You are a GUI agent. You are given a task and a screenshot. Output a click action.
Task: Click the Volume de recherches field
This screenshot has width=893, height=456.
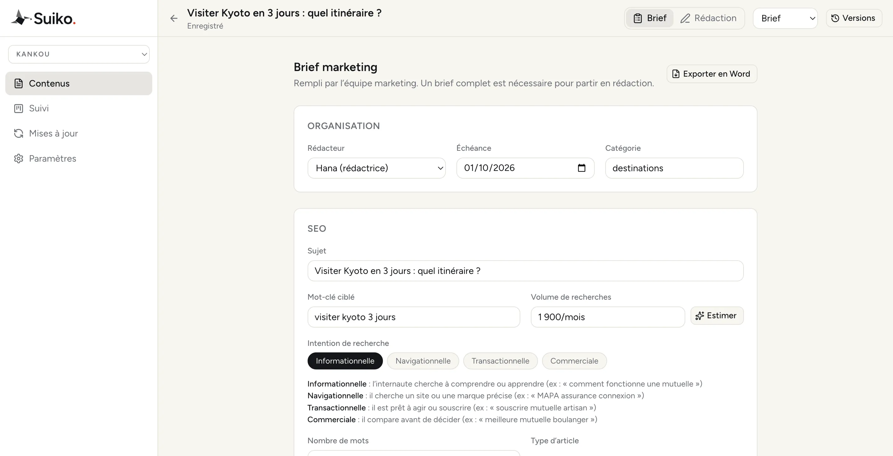[608, 317]
